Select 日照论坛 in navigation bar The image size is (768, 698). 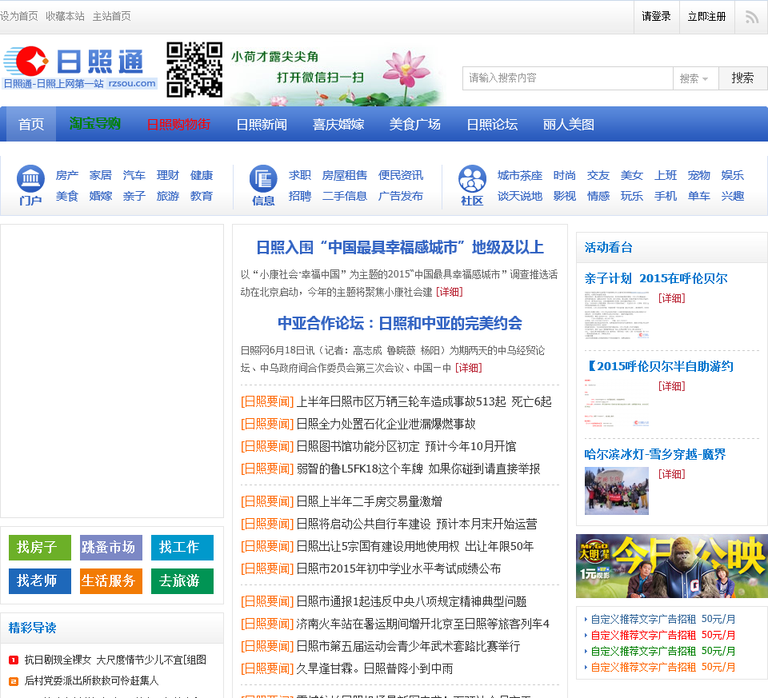tap(492, 124)
